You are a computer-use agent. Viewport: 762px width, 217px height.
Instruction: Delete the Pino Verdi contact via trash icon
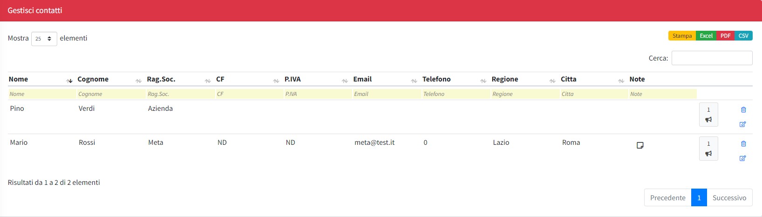(x=743, y=110)
